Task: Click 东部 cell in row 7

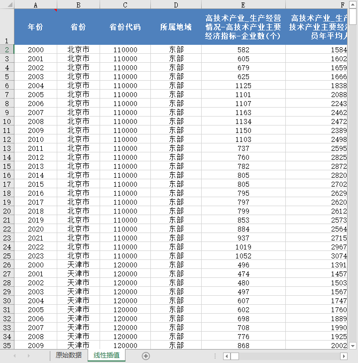Action: (x=176, y=95)
